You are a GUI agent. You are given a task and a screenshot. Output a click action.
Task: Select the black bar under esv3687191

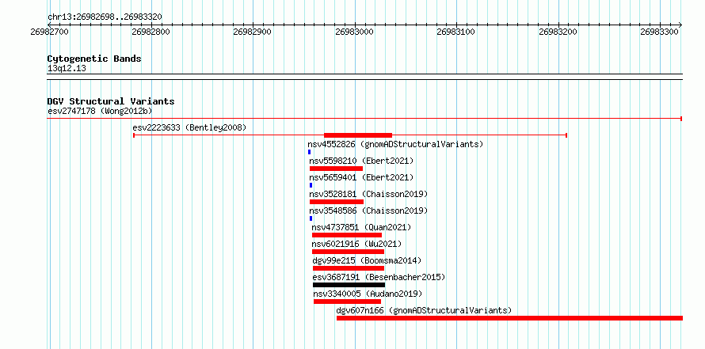click(x=349, y=285)
